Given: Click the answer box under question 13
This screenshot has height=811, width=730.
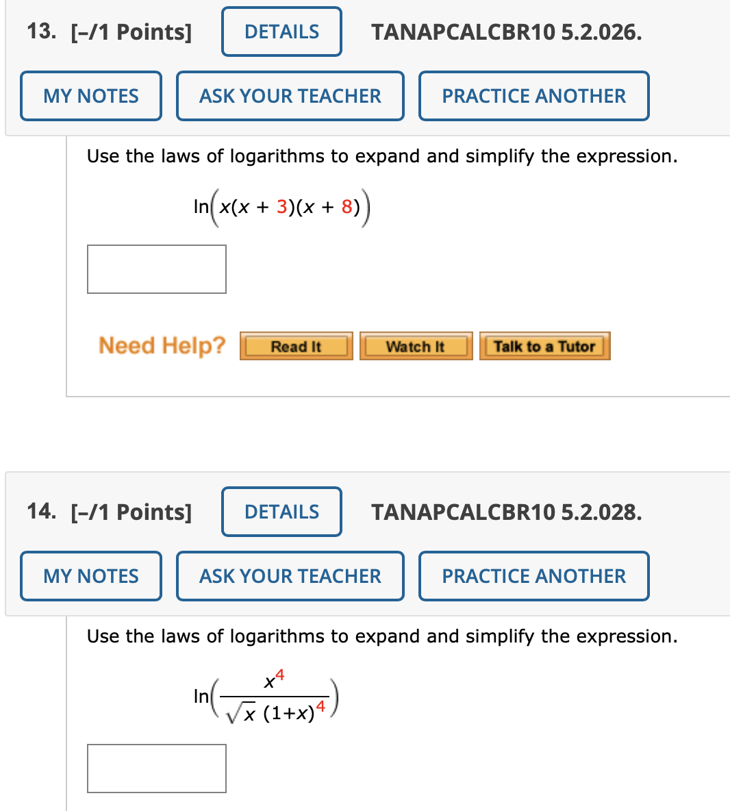Looking at the screenshot, I should [156, 269].
